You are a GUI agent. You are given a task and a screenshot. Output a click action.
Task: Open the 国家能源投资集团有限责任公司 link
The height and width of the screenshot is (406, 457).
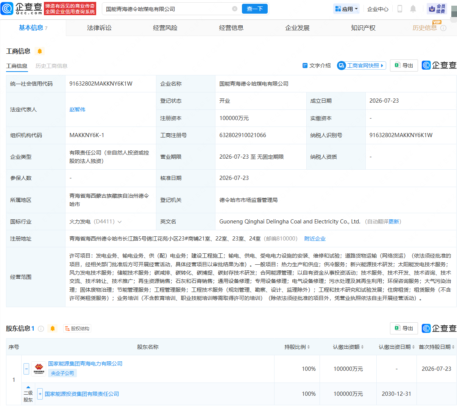pos(82,394)
